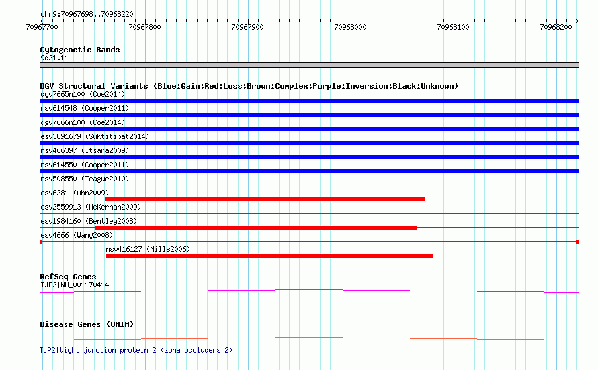Click the 70967900 ruler coordinate
Viewport: 598px width, 370px height.
(247, 27)
